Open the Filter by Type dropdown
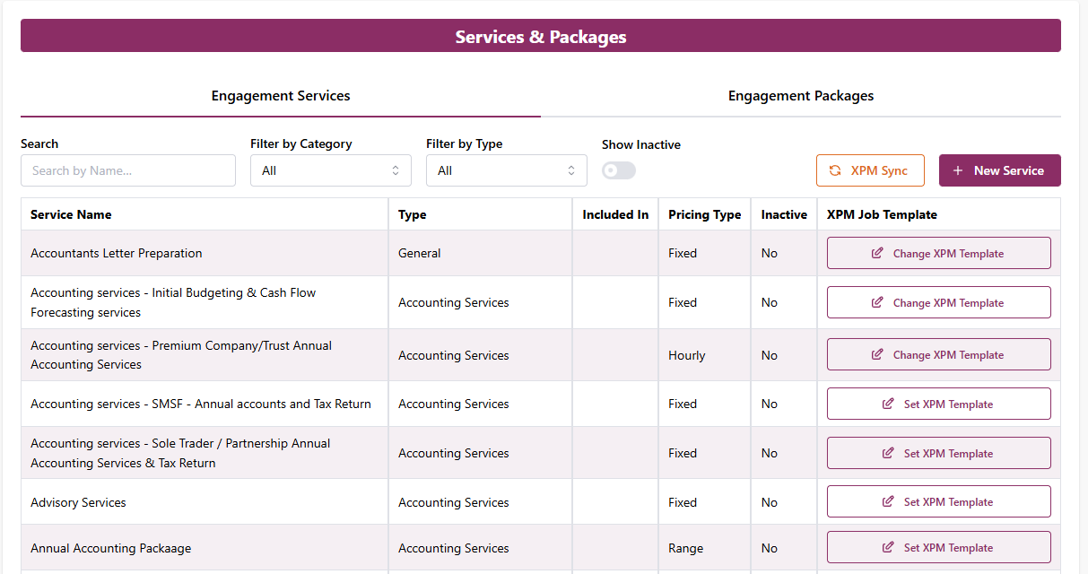 coord(506,170)
